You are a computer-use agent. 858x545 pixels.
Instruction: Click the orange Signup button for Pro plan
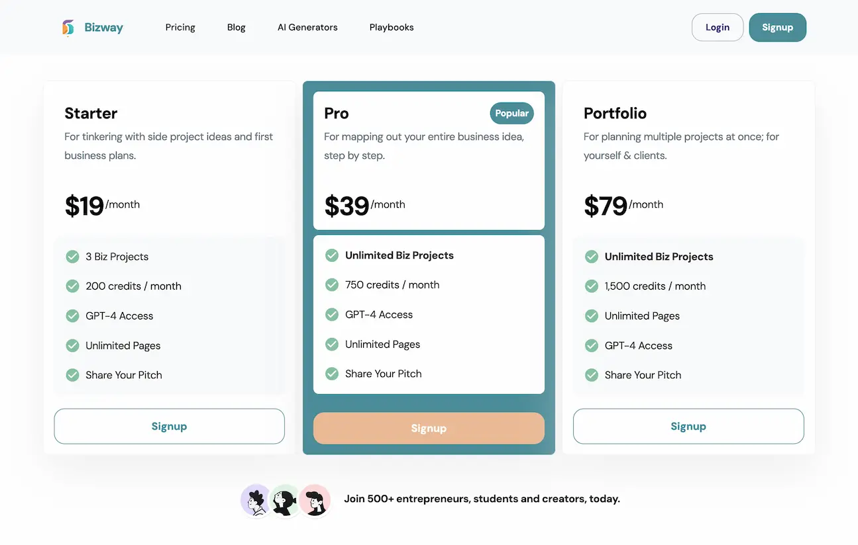(429, 428)
